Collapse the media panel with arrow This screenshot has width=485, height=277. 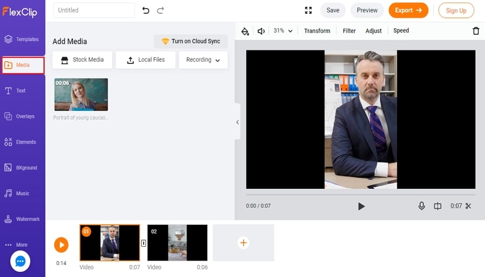click(237, 122)
